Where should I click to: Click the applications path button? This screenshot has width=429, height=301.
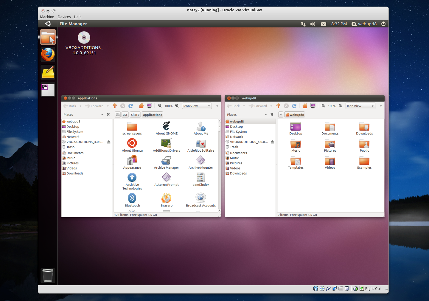point(153,115)
